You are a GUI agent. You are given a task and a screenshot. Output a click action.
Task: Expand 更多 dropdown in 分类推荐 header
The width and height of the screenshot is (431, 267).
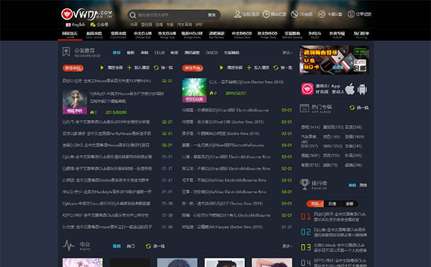click(287, 52)
